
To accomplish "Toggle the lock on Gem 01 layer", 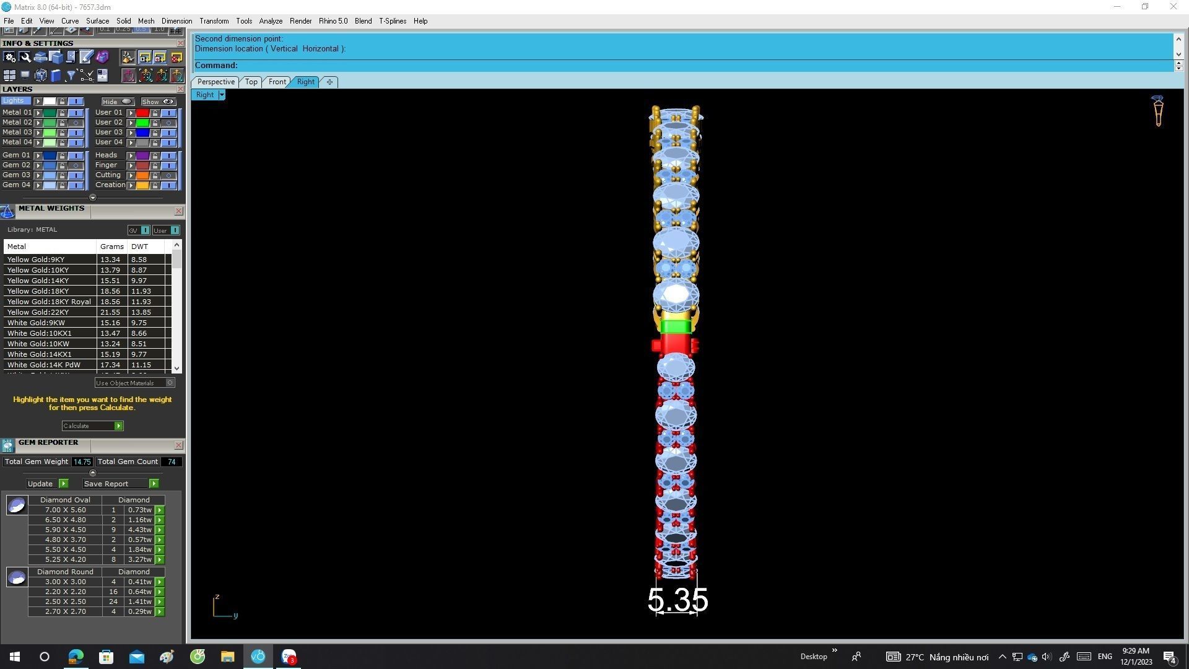I will tap(62, 155).
